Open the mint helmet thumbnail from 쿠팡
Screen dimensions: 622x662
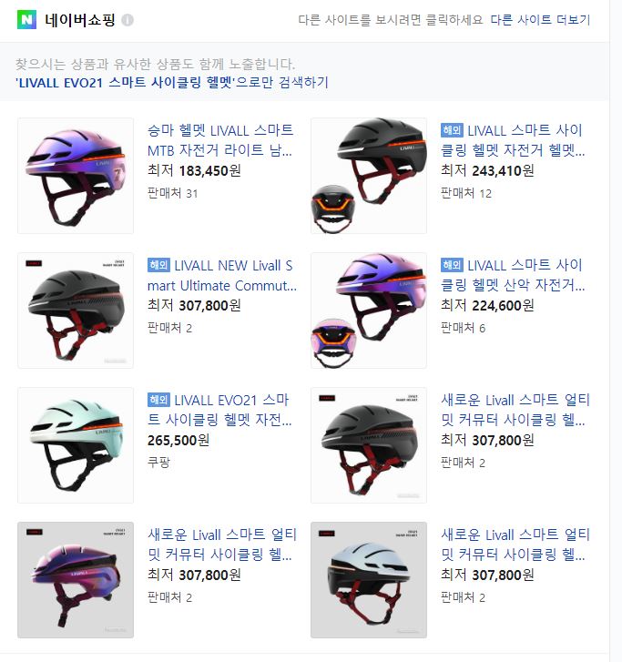76,445
